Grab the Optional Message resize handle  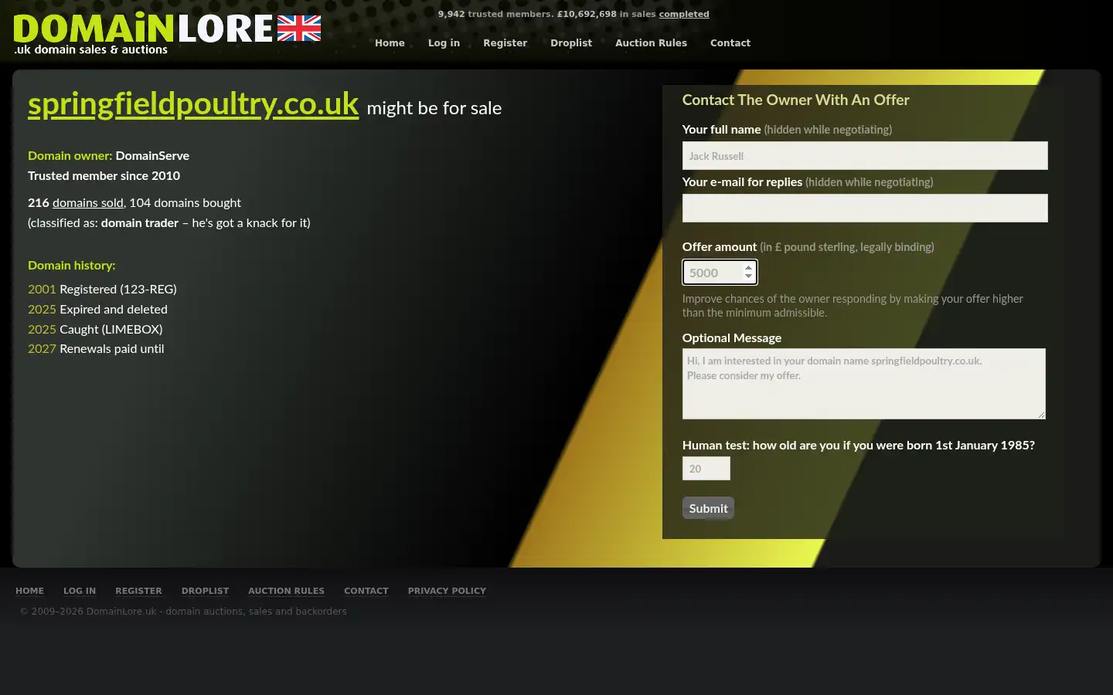click(1041, 415)
